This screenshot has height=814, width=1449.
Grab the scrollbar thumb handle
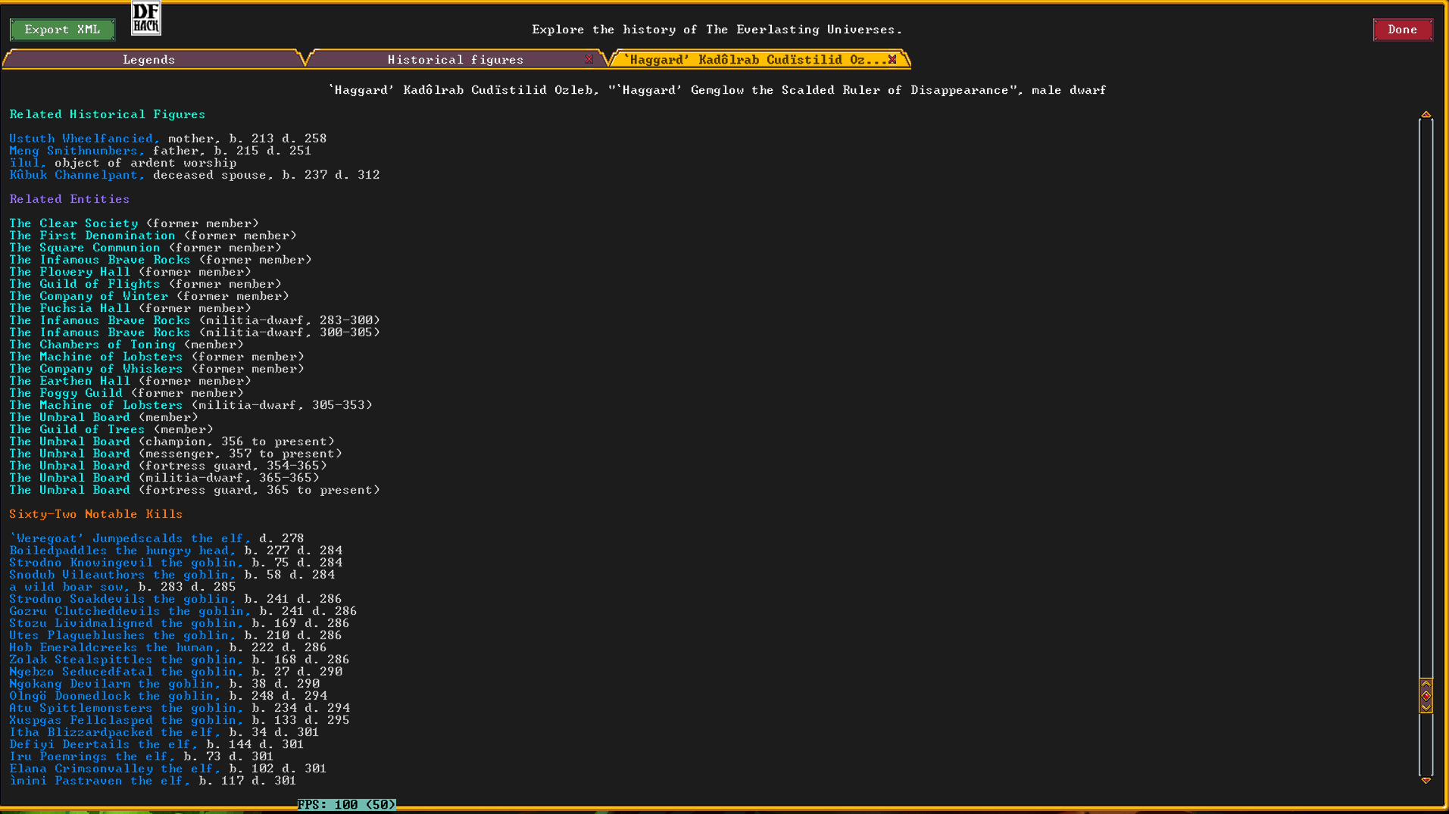click(1426, 695)
